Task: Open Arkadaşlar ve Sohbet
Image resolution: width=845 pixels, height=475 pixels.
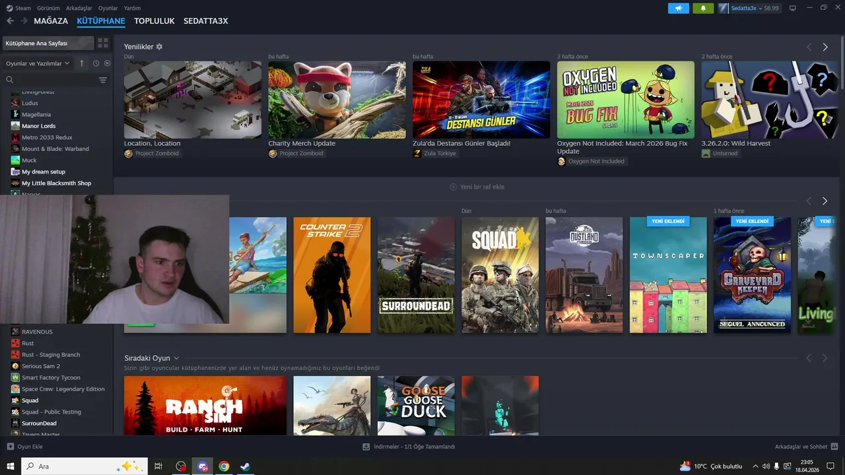Action: click(x=807, y=447)
